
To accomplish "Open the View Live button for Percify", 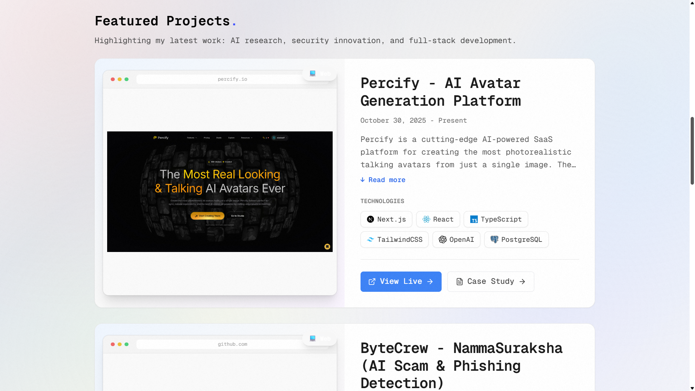I will tap(401, 282).
